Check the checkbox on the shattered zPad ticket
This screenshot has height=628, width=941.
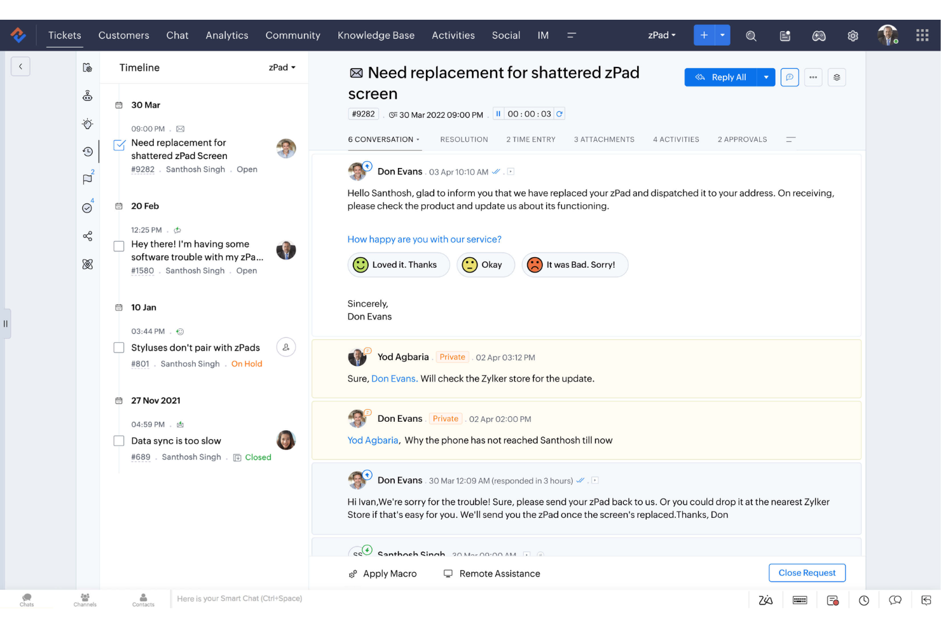point(119,145)
